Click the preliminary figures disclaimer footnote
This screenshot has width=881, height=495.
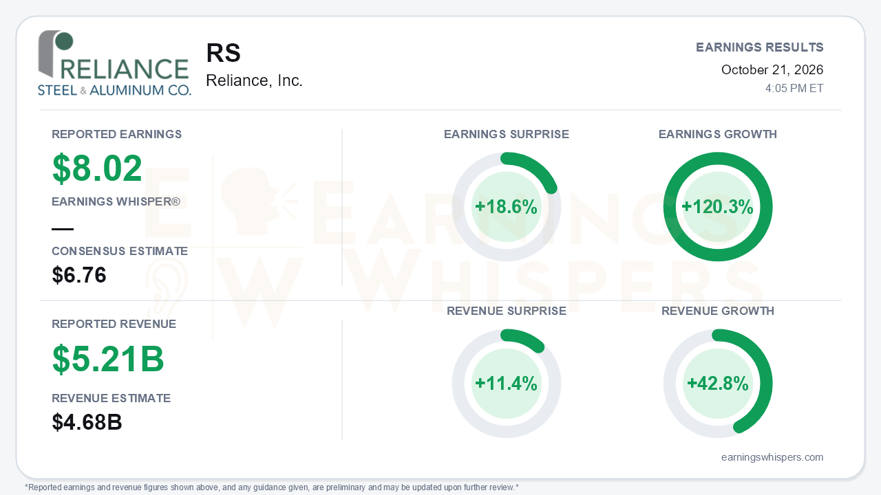tap(272, 487)
